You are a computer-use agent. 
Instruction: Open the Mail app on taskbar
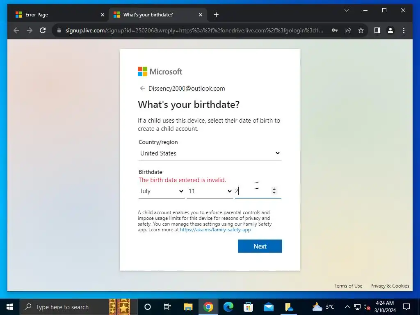pos(268,307)
